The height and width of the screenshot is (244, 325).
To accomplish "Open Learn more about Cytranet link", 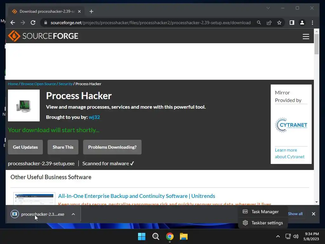I will tap(289, 153).
